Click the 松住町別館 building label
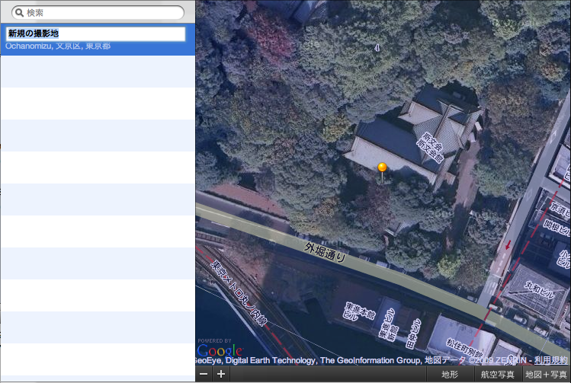 point(464,349)
